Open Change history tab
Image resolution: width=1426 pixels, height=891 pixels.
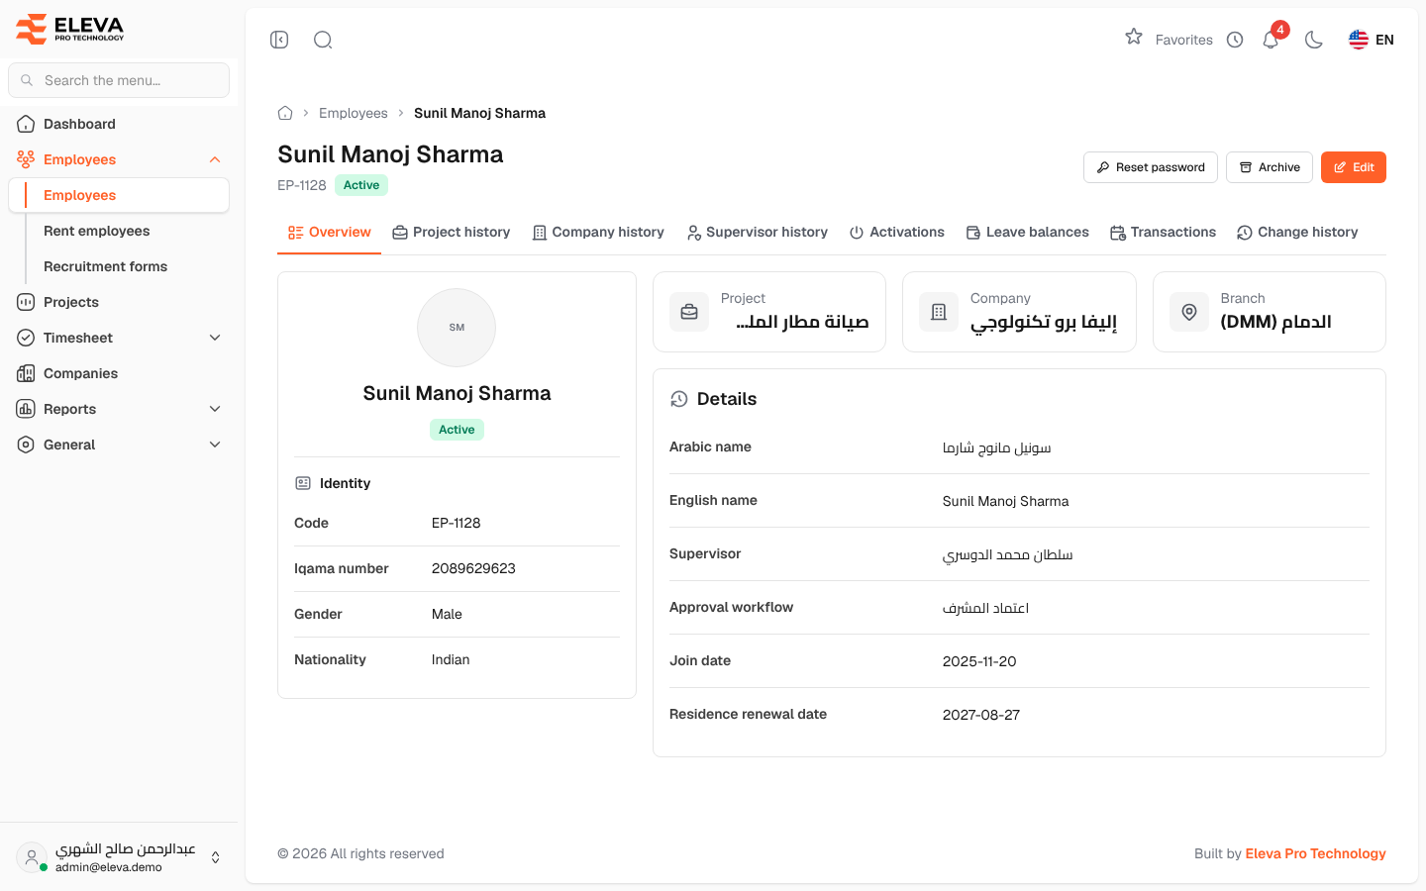coord(1297,233)
